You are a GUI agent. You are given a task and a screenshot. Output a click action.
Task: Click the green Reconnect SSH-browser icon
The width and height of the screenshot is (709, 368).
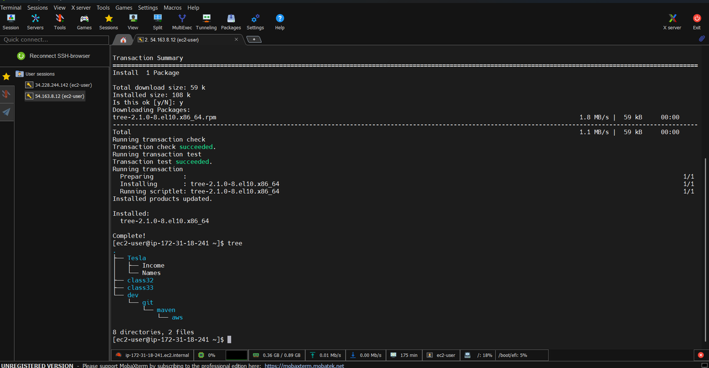[x=21, y=56]
